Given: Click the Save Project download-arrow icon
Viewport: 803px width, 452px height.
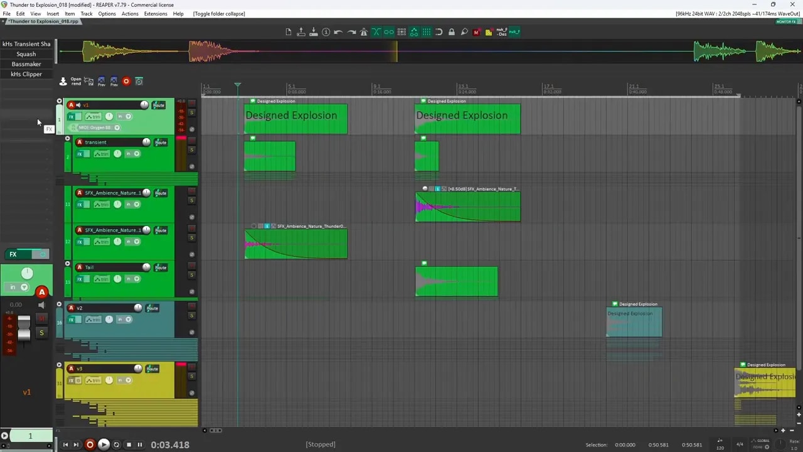Looking at the screenshot, I should click(x=314, y=32).
